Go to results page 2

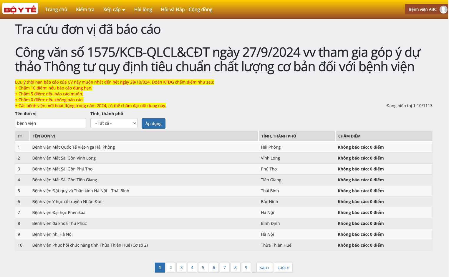(x=170, y=268)
